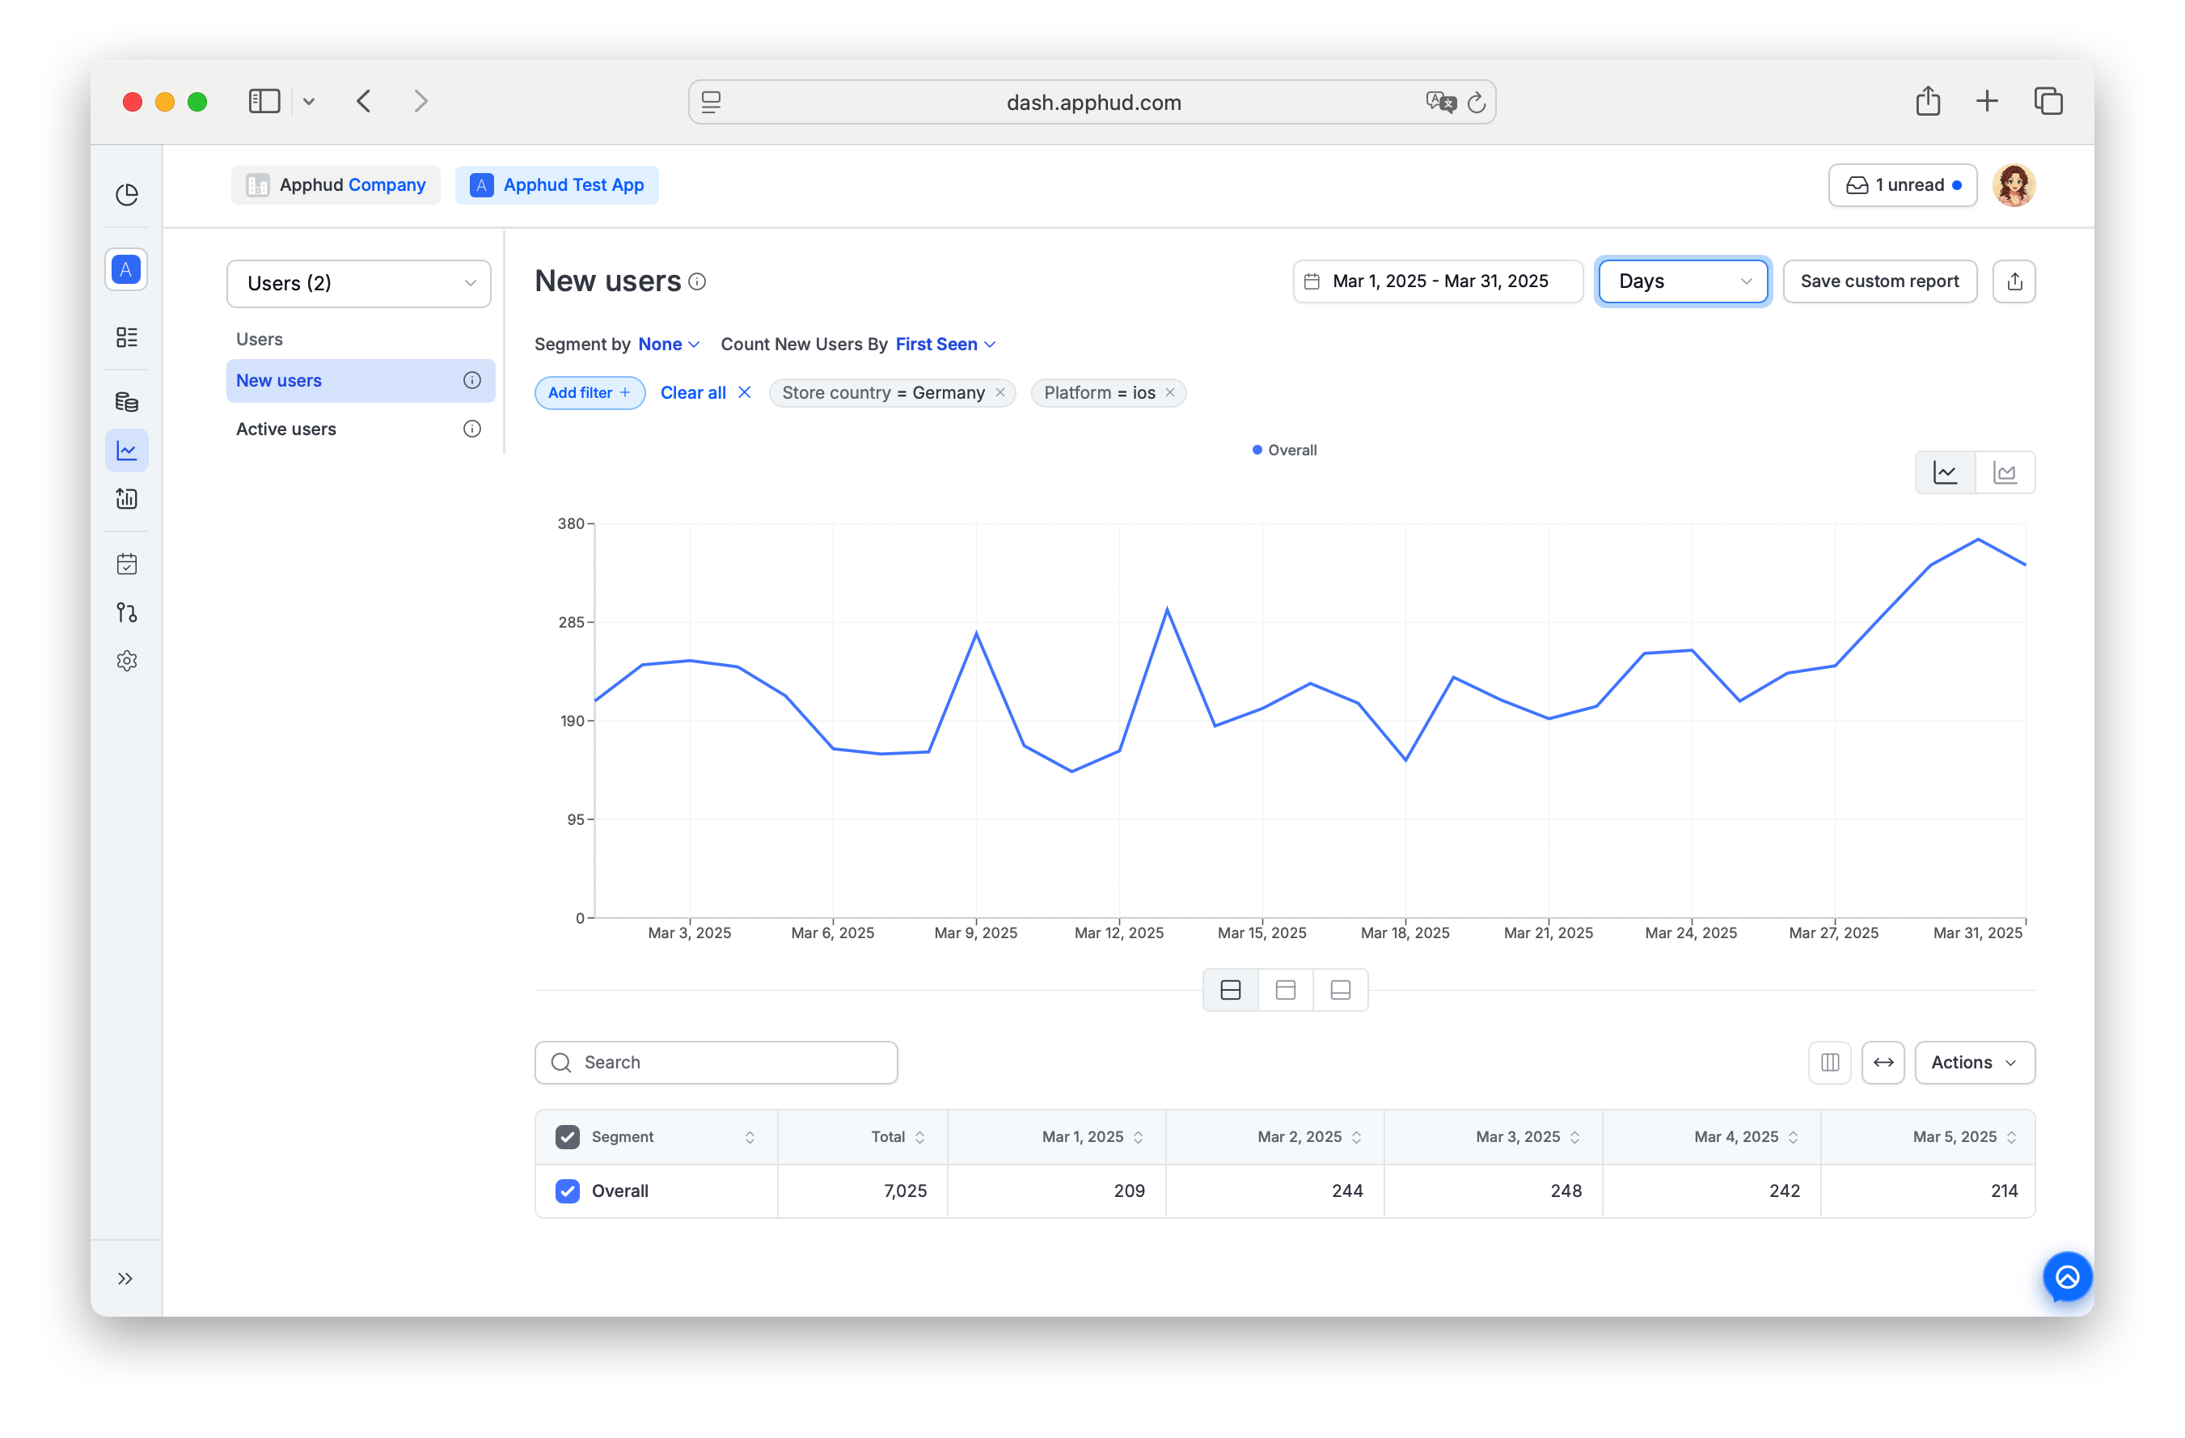Open the user avatar profile menu

point(2014,185)
